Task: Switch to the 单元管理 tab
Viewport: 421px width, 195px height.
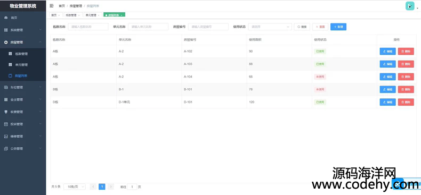Action: (x=93, y=15)
